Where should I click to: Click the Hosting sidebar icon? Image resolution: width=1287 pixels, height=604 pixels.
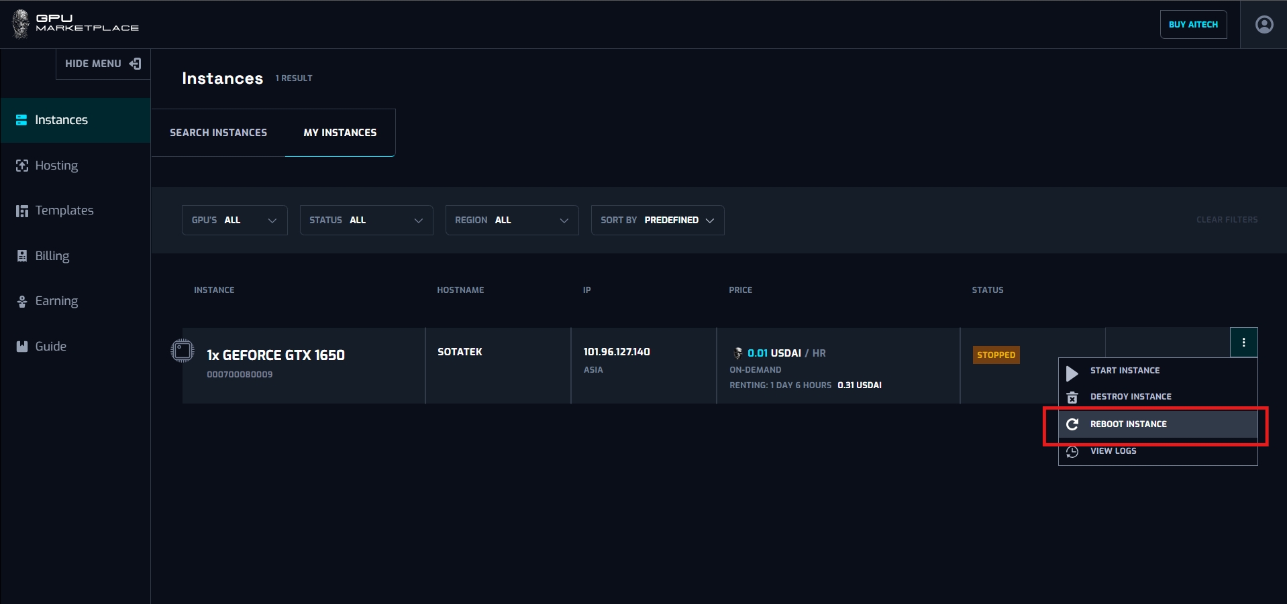(x=22, y=166)
